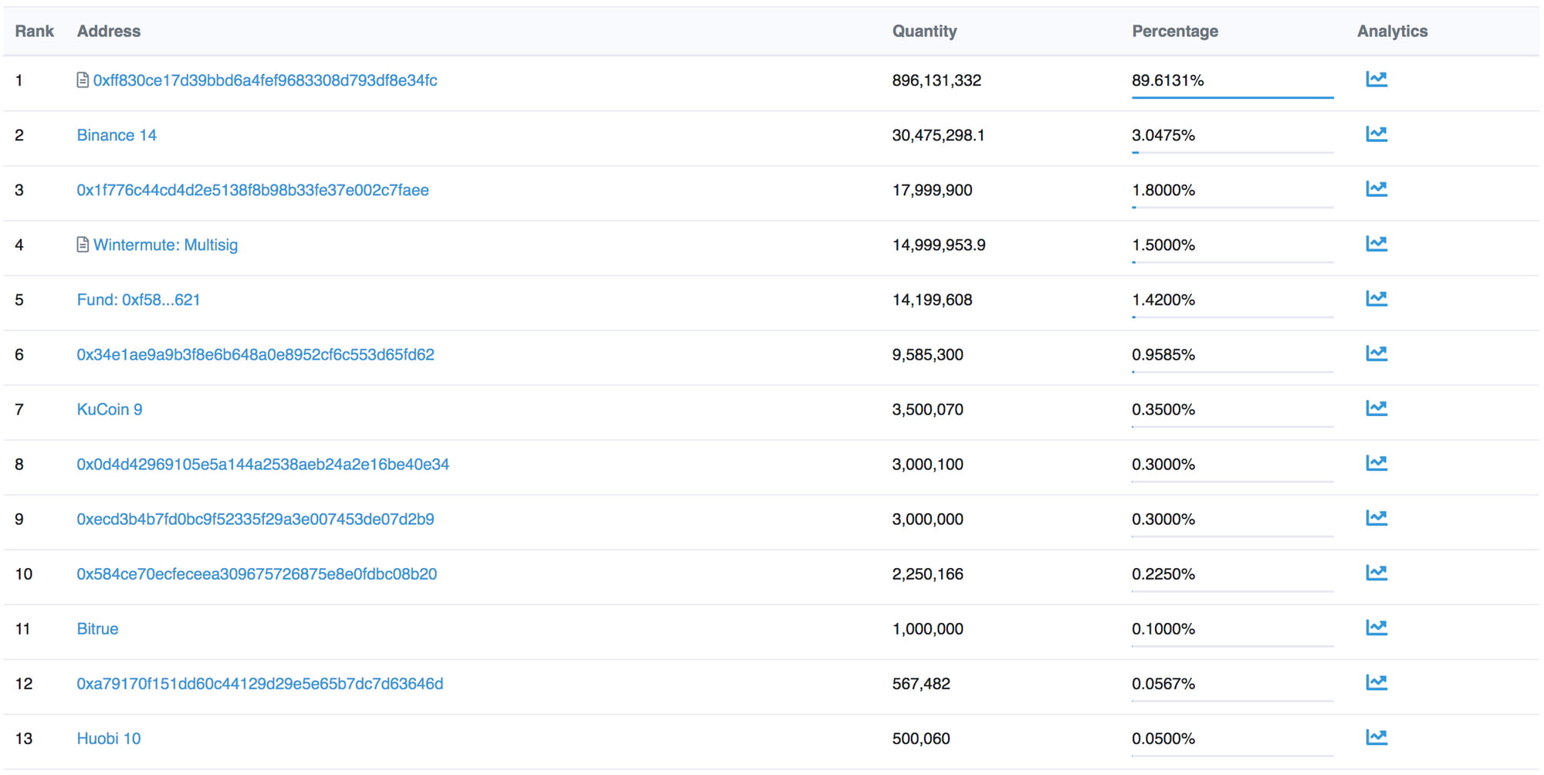Click the KuCoin 9 holder link
Viewport: 1544px width, 775px height.
tap(110, 409)
